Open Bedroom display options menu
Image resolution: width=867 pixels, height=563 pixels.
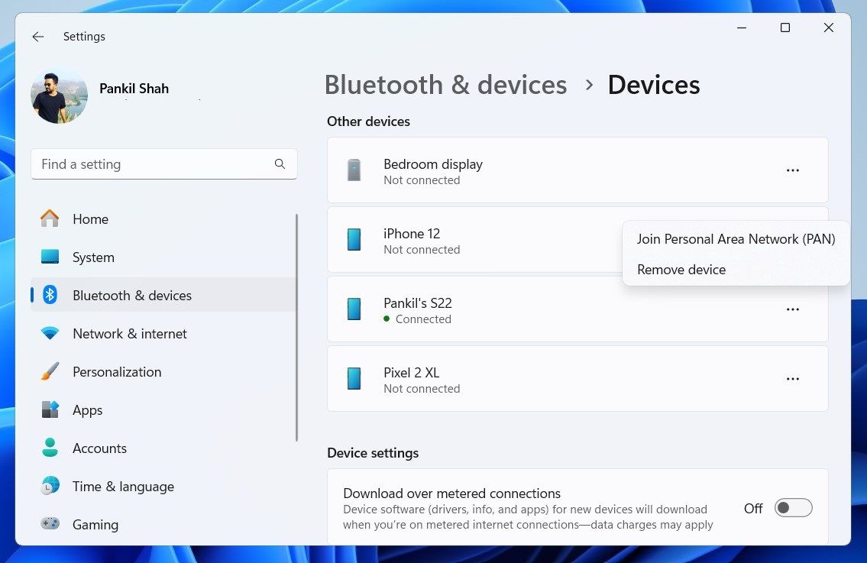coord(793,170)
